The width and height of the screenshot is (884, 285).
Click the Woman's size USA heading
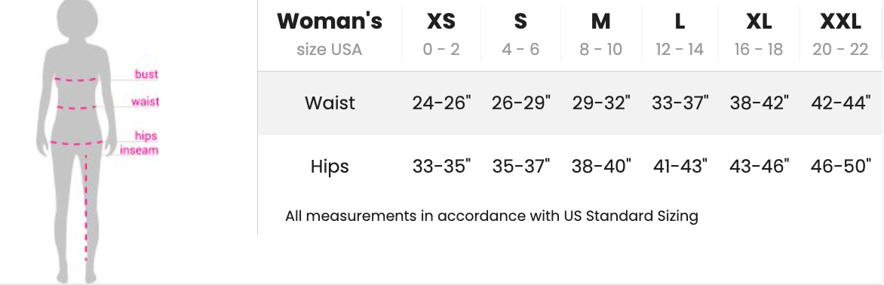(x=330, y=34)
